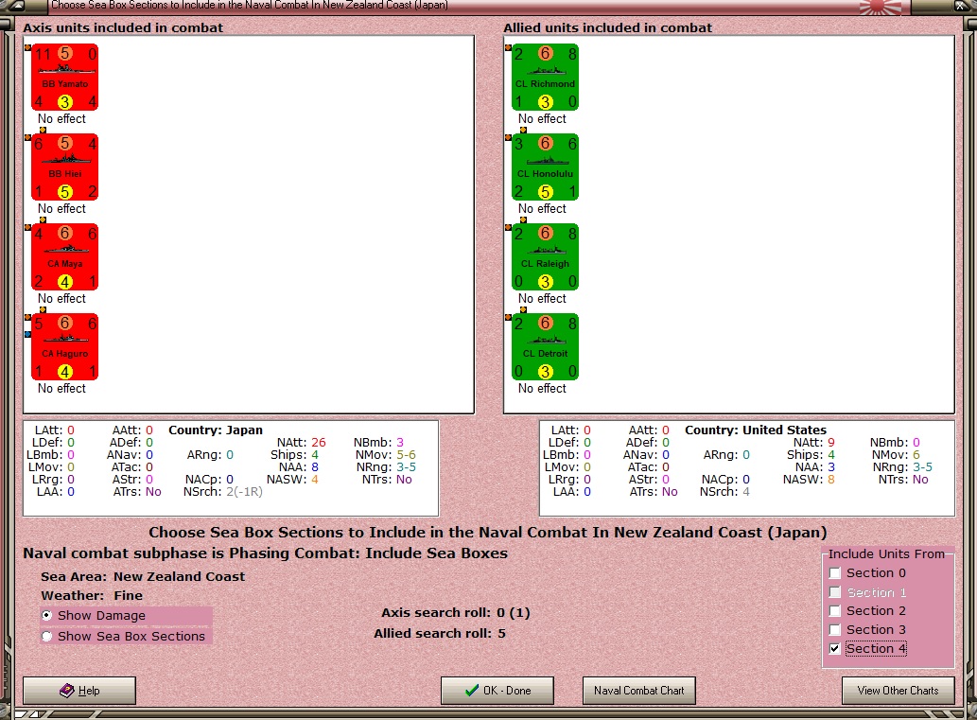The image size is (977, 720).
Task: Enable Section 0 checkbox
Action: (835, 573)
